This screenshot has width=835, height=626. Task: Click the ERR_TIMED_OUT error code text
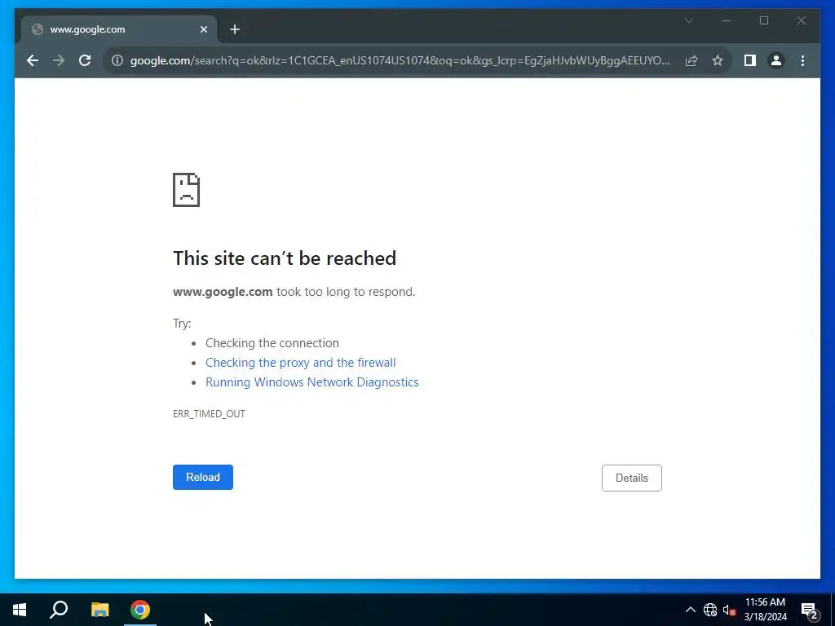209,413
